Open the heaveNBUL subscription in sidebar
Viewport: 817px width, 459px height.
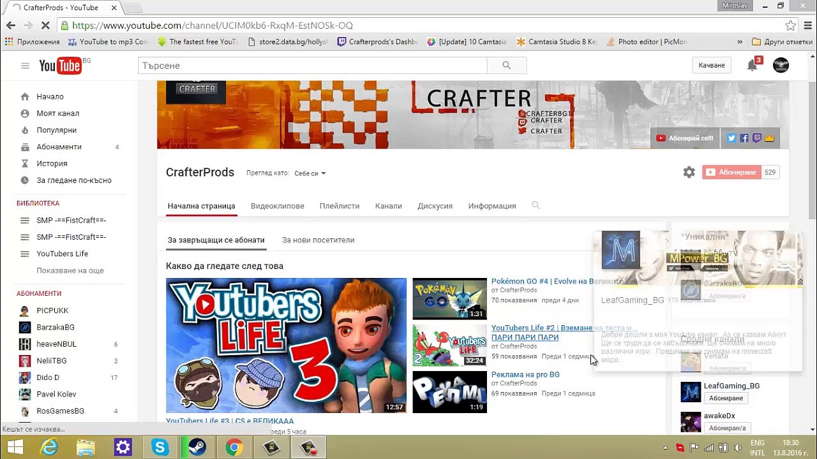[x=57, y=344]
